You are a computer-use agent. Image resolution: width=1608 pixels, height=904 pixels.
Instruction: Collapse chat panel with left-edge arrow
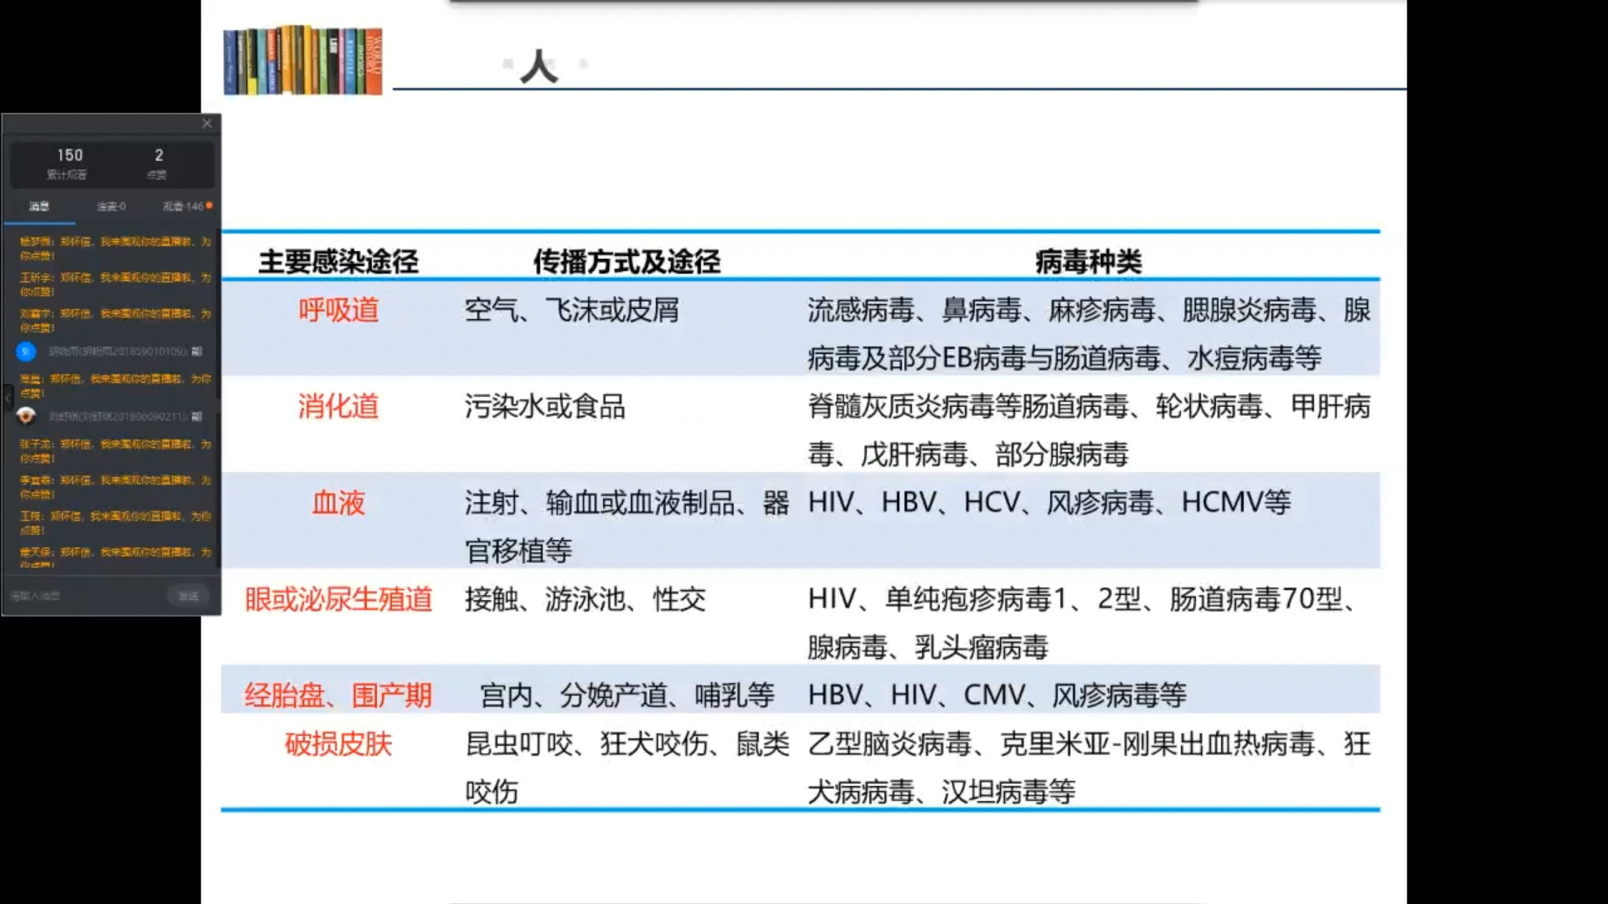[8, 398]
